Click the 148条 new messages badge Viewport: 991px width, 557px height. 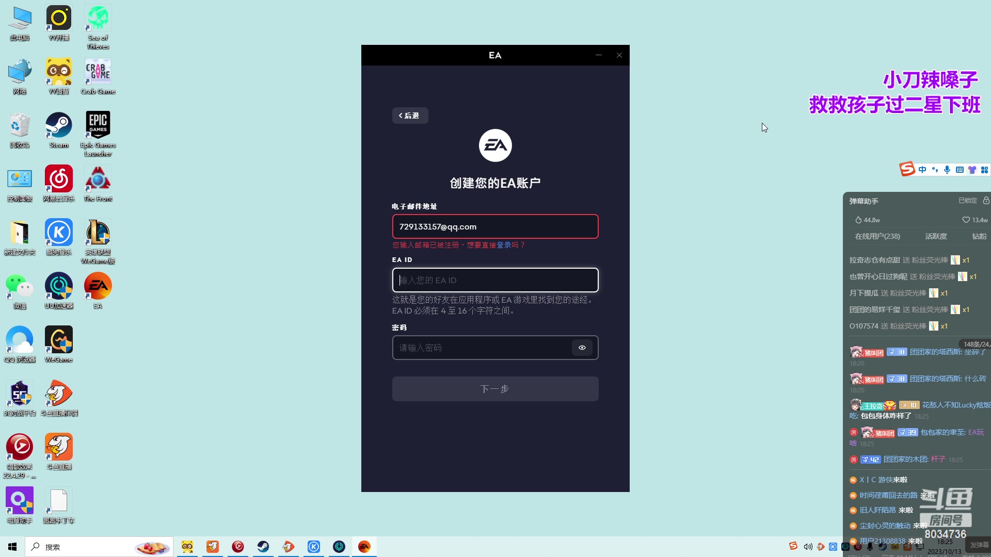pyautogui.click(x=976, y=344)
